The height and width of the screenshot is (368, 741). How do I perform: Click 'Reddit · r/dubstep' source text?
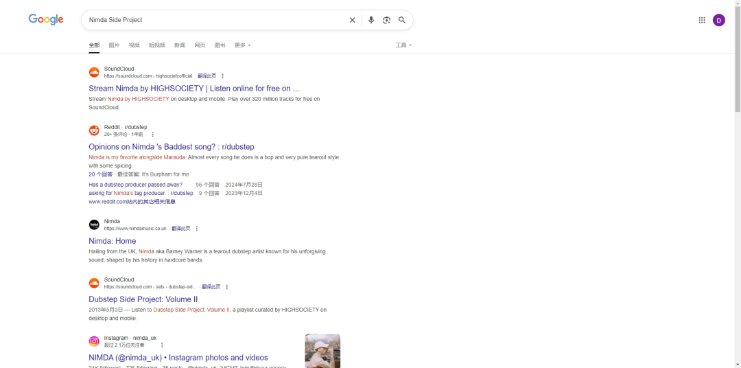[126, 127]
